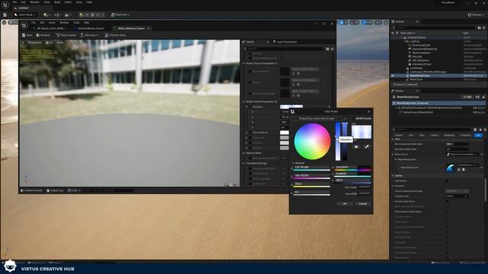Click inside the color wheel

[x=312, y=142]
